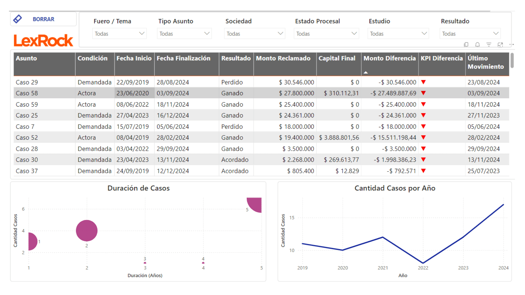This screenshot has width=525, height=295.
Task: Sort by the Monto Reclamado column header
Action: (x=283, y=58)
